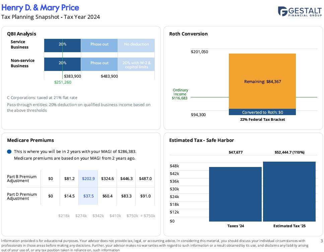The image size is (324, 252).
Task: Click the educational purposes disclaimer text
Action: 155,245
